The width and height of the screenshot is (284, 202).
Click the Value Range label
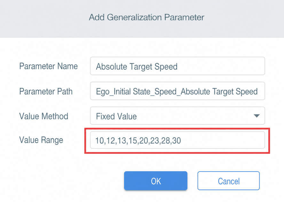click(41, 140)
